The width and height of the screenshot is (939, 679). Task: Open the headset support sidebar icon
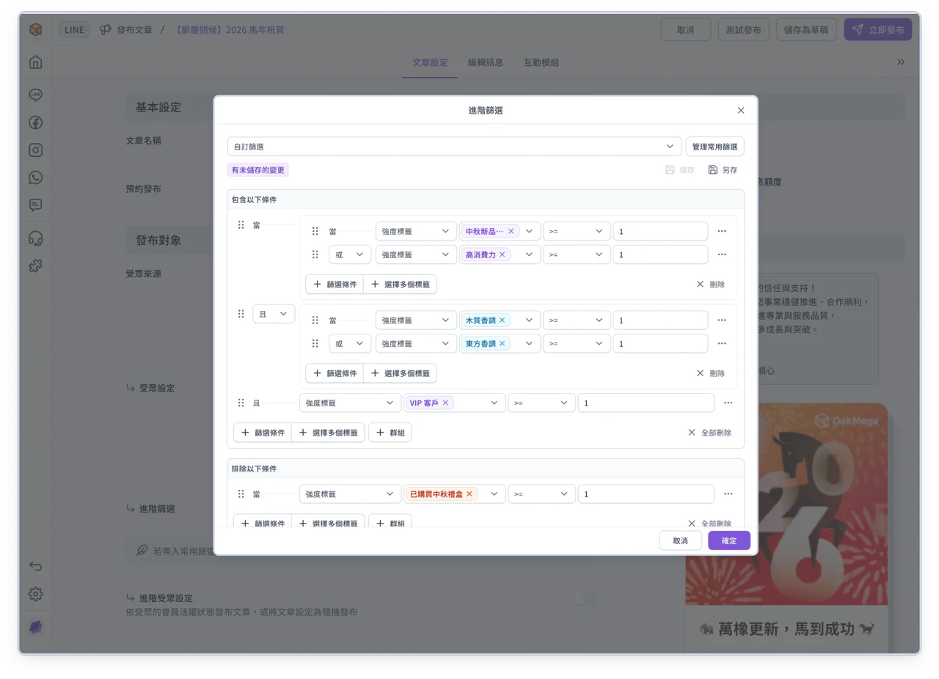pyautogui.click(x=35, y=238)
